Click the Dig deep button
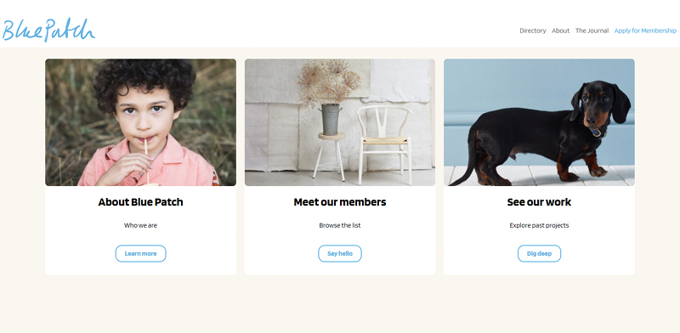680x333 pixels. click(539, 254)
